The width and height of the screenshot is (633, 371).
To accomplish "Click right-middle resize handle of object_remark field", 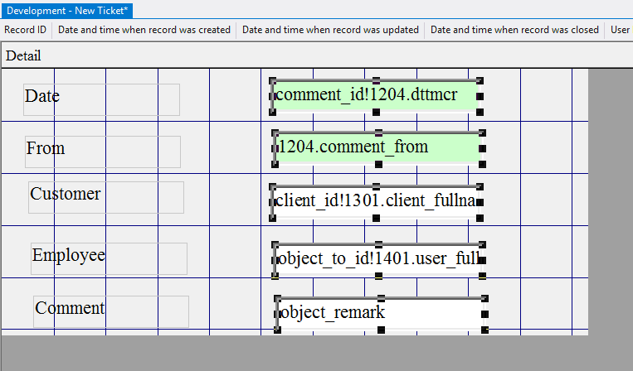I will (485, 314).
